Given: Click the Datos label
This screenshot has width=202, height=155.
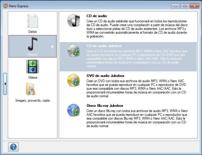Looking at the screenshot, I should coord(32,32).
